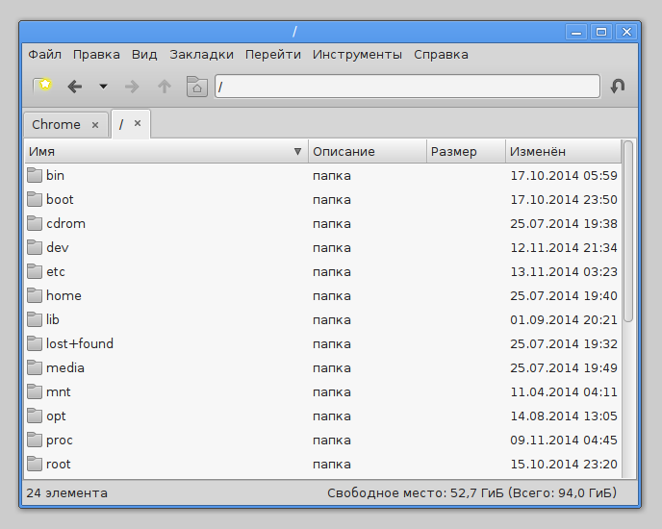This screenshot has height=529, width=662.
Task: Select the home folder row icon
Action: click(35, 295)
